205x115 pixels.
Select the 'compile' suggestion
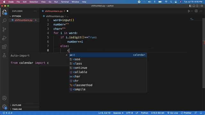point(108,89)
